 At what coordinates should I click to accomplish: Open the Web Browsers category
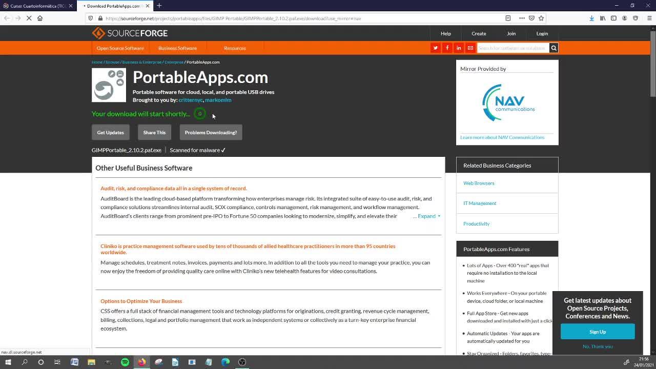(479, 183)
